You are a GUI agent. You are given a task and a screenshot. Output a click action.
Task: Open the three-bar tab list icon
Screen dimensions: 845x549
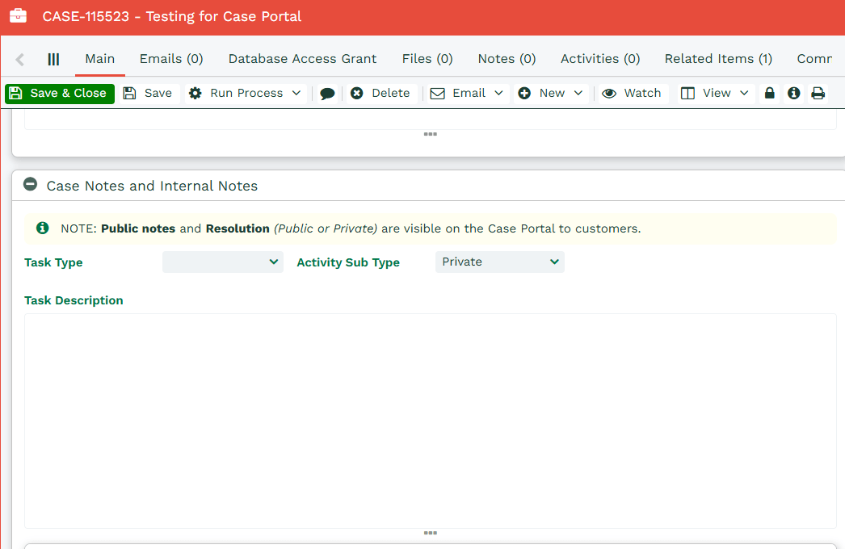[x=53, y=59]
